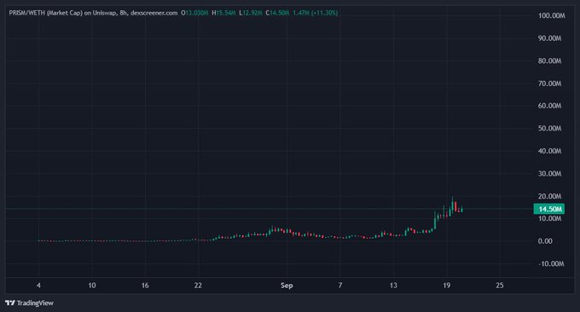The width and height of the screenshot is (580, 312).
Task: Click the 13 date label on time axis
Action: [x=393, y=286]
